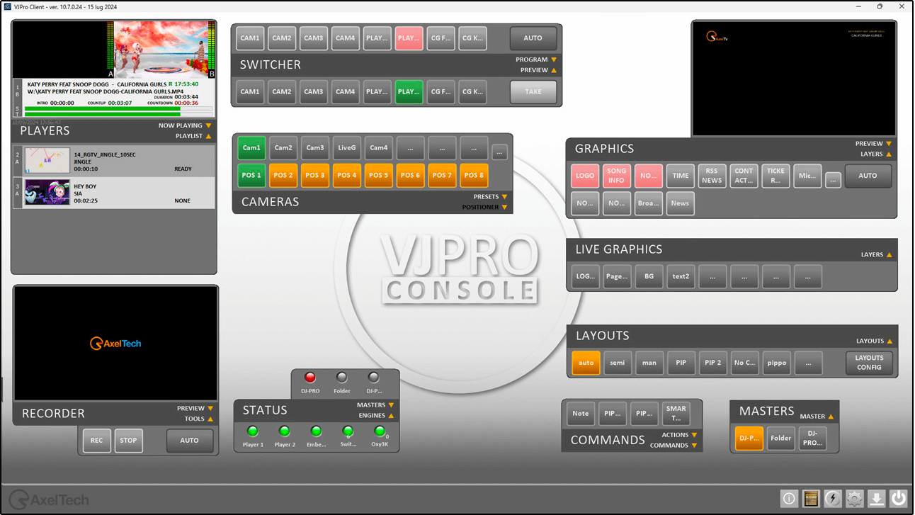This screenshot has width=915, height=515.
Task: Toggle the LAYERS arrow in Live Graphics
Action: 889,254
